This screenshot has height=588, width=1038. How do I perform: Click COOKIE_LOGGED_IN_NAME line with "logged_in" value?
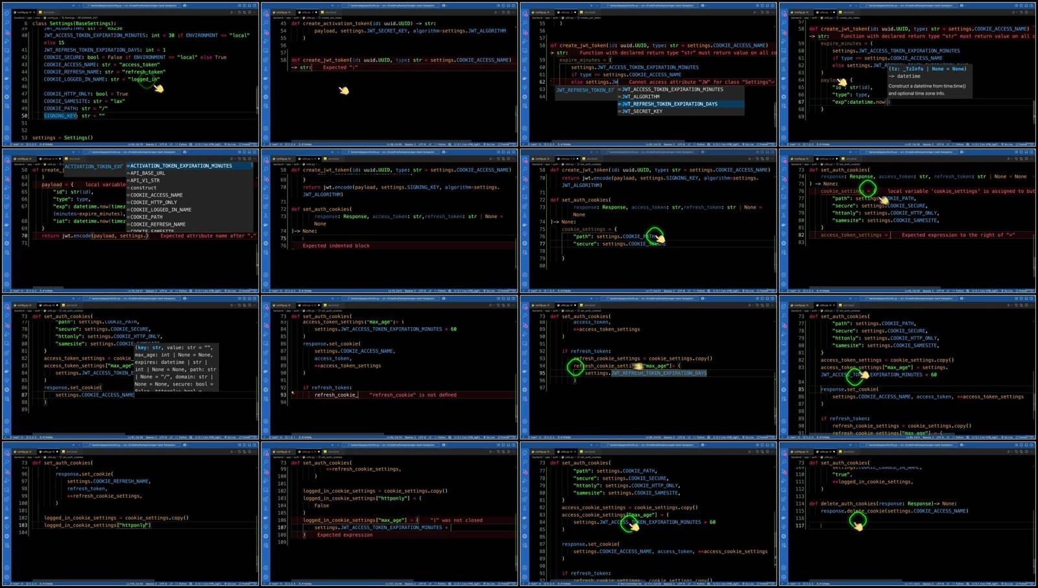coord(102,79)
